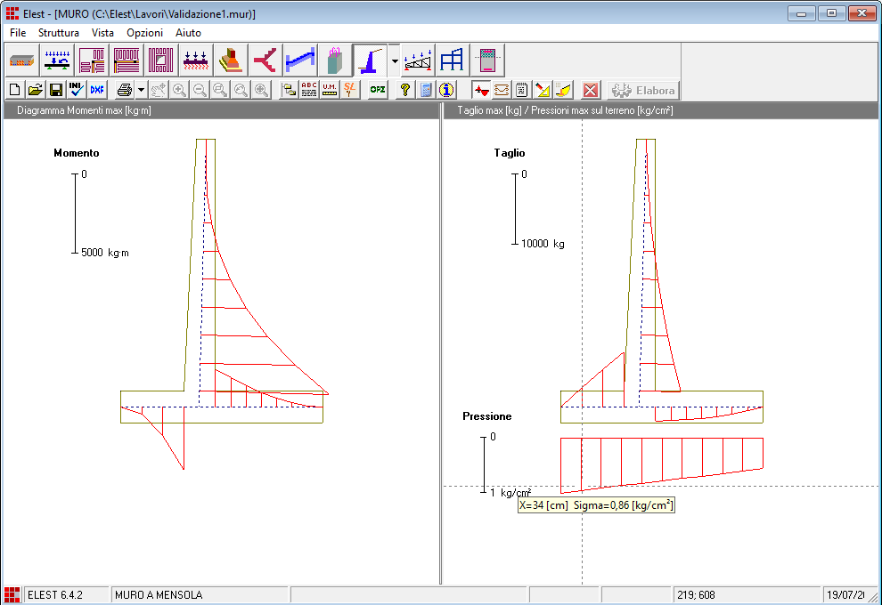
Task: Open the Vista menu
Action: (x=102, y=32)
